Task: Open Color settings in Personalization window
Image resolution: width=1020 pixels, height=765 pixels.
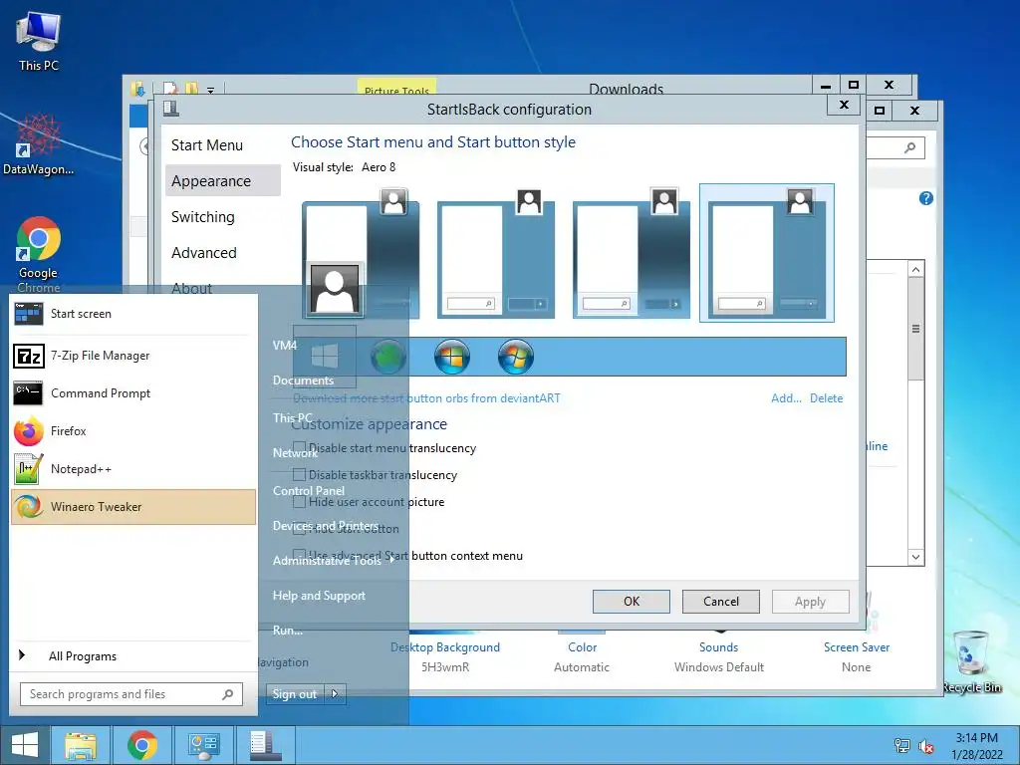Action: [x=582, y=647]
